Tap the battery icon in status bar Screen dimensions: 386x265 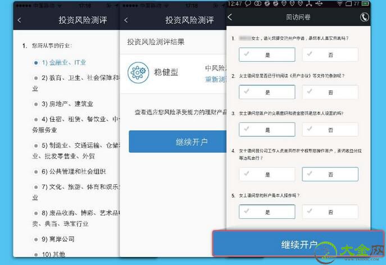[365, 3]
